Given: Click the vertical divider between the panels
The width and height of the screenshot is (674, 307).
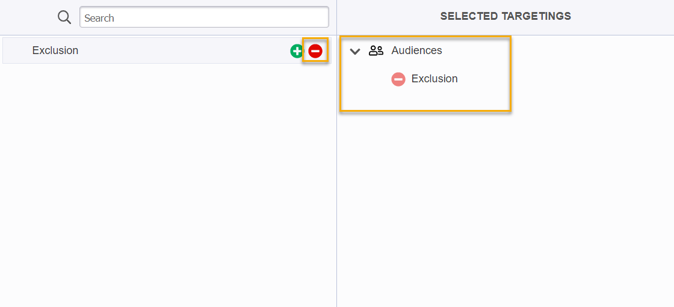Looking at the screenshot, I should point(336,180).
